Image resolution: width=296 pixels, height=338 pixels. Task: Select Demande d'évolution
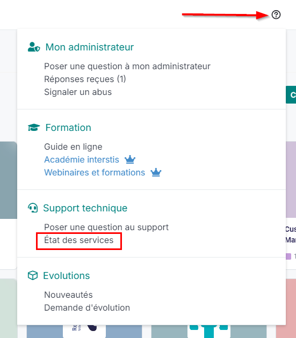tap(87, 307)
